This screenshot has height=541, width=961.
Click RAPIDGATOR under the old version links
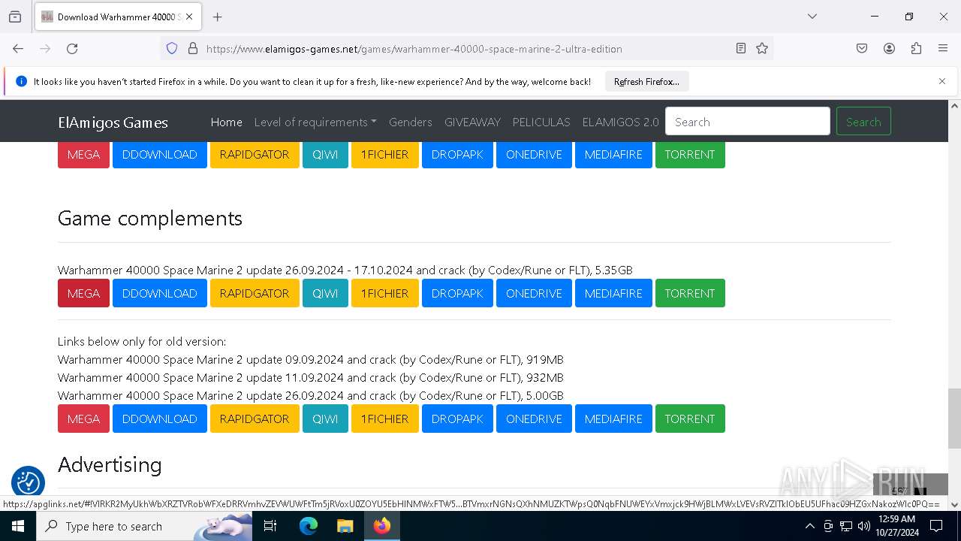(255, 419)
